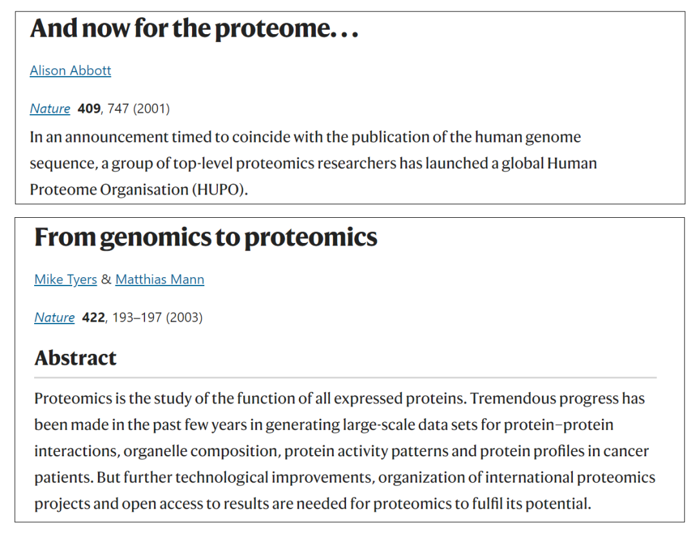
Task: Open the Nature journal link beside volume 422
Action: pyautogui.click(x=54, y=318)
